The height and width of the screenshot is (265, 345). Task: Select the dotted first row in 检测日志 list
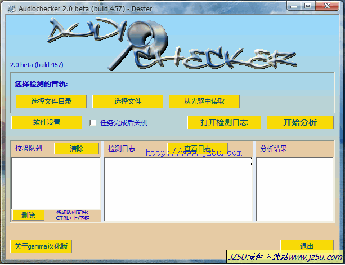coord(178,162)
